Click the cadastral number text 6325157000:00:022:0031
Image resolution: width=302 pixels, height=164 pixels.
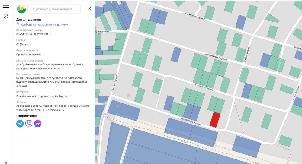[x=32, y=34]
